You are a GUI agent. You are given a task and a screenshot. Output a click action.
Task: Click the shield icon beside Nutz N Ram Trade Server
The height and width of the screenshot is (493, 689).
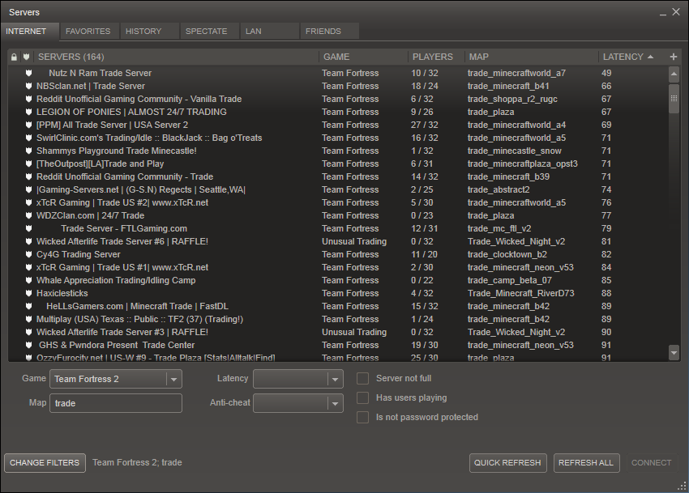click(x=28, y=73)
